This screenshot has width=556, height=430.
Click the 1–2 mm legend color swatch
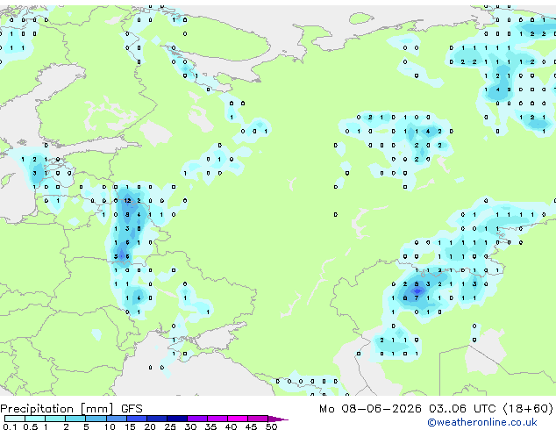(x=55, y=419)
